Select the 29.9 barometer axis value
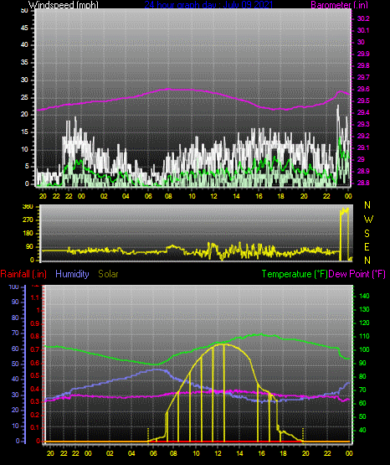Viewport: 390px width, 465px height. pos(363,54)
